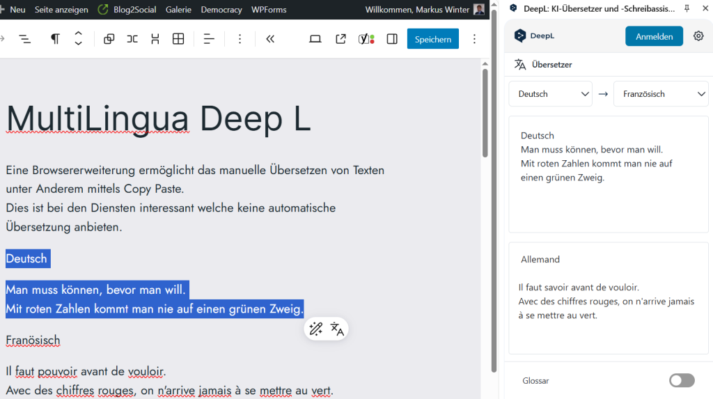The image size is (713, 399).
Task: Click line 'Man muss können, bevor man will.' in editor
Action: [x=95, y=290]
